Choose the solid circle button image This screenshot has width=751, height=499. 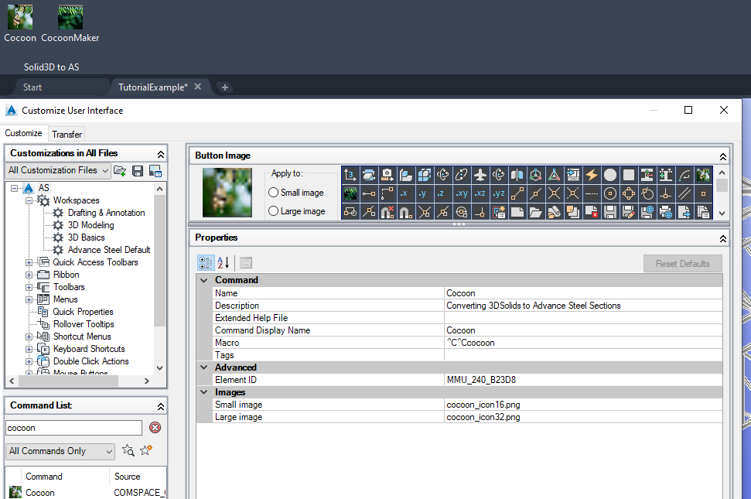point(610,175)
